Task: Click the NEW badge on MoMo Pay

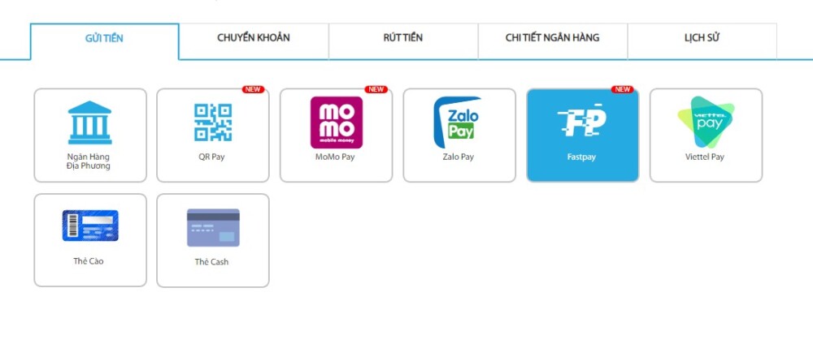Action: 376,89
